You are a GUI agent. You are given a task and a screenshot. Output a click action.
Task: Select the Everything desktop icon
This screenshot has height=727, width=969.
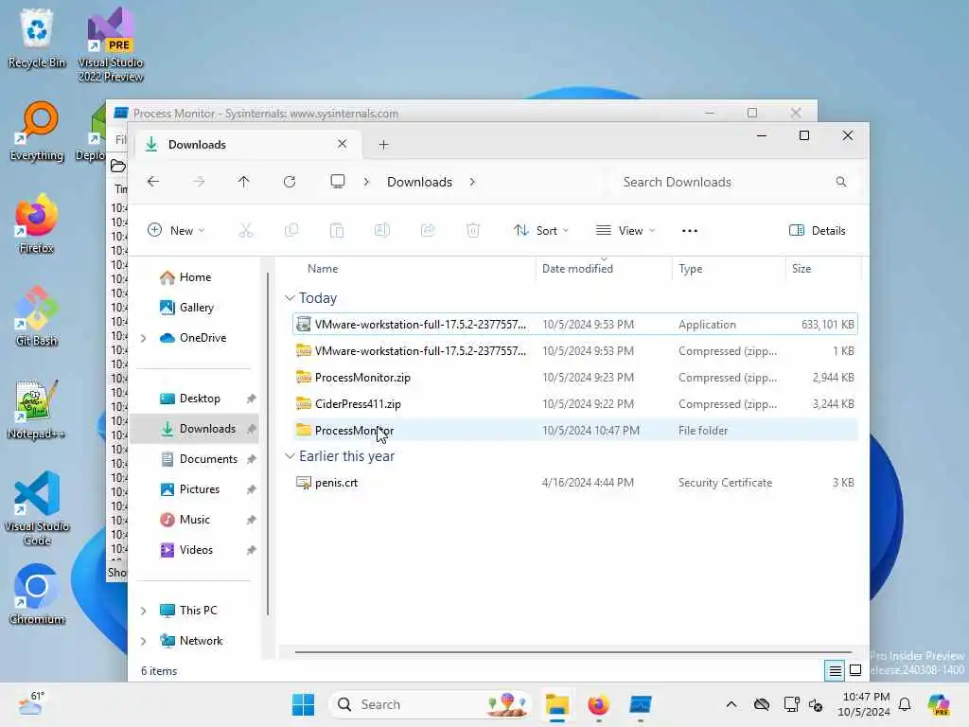tap(37, 131)
